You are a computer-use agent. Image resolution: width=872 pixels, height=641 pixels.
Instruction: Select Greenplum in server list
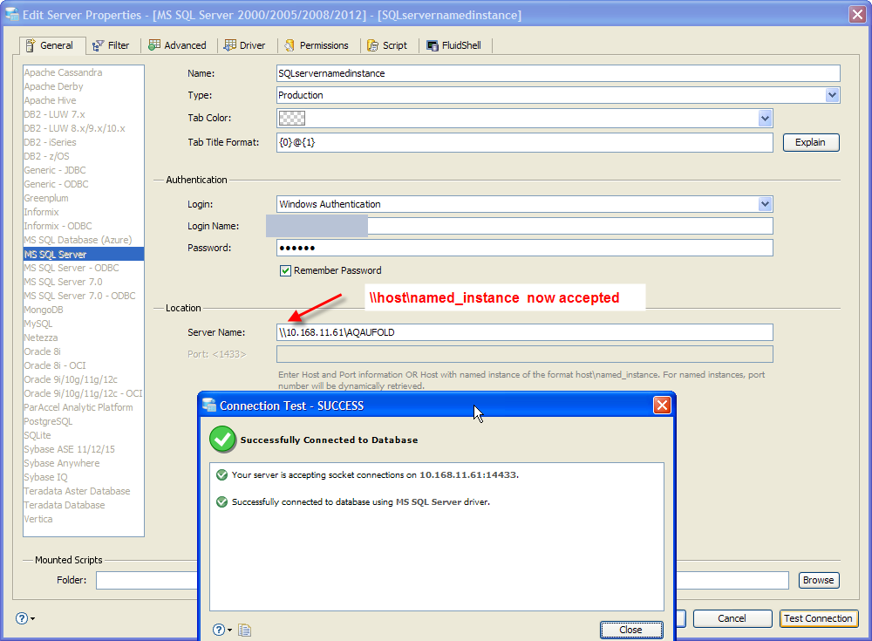(x=46, y=198)
